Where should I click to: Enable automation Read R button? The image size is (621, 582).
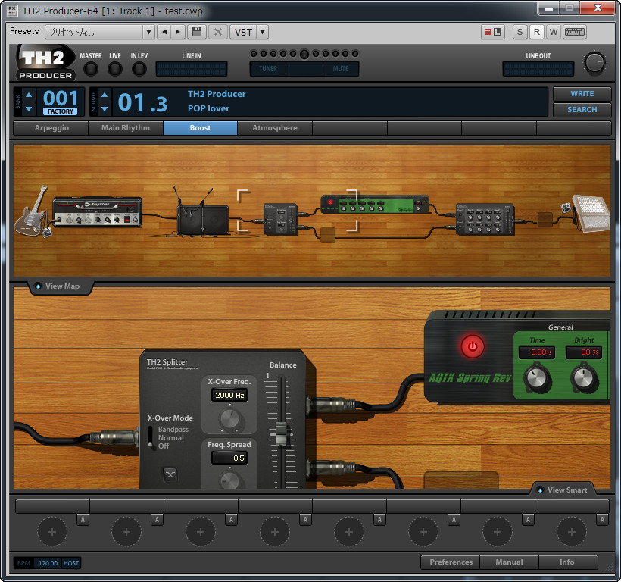tap(537, 32)
